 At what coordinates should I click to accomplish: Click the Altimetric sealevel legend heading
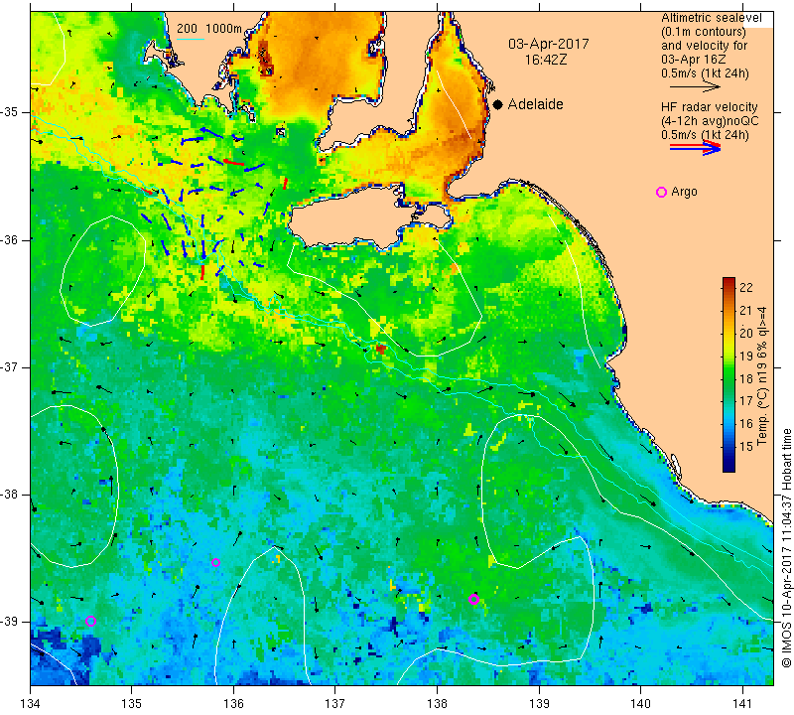[x=712, y=18]
